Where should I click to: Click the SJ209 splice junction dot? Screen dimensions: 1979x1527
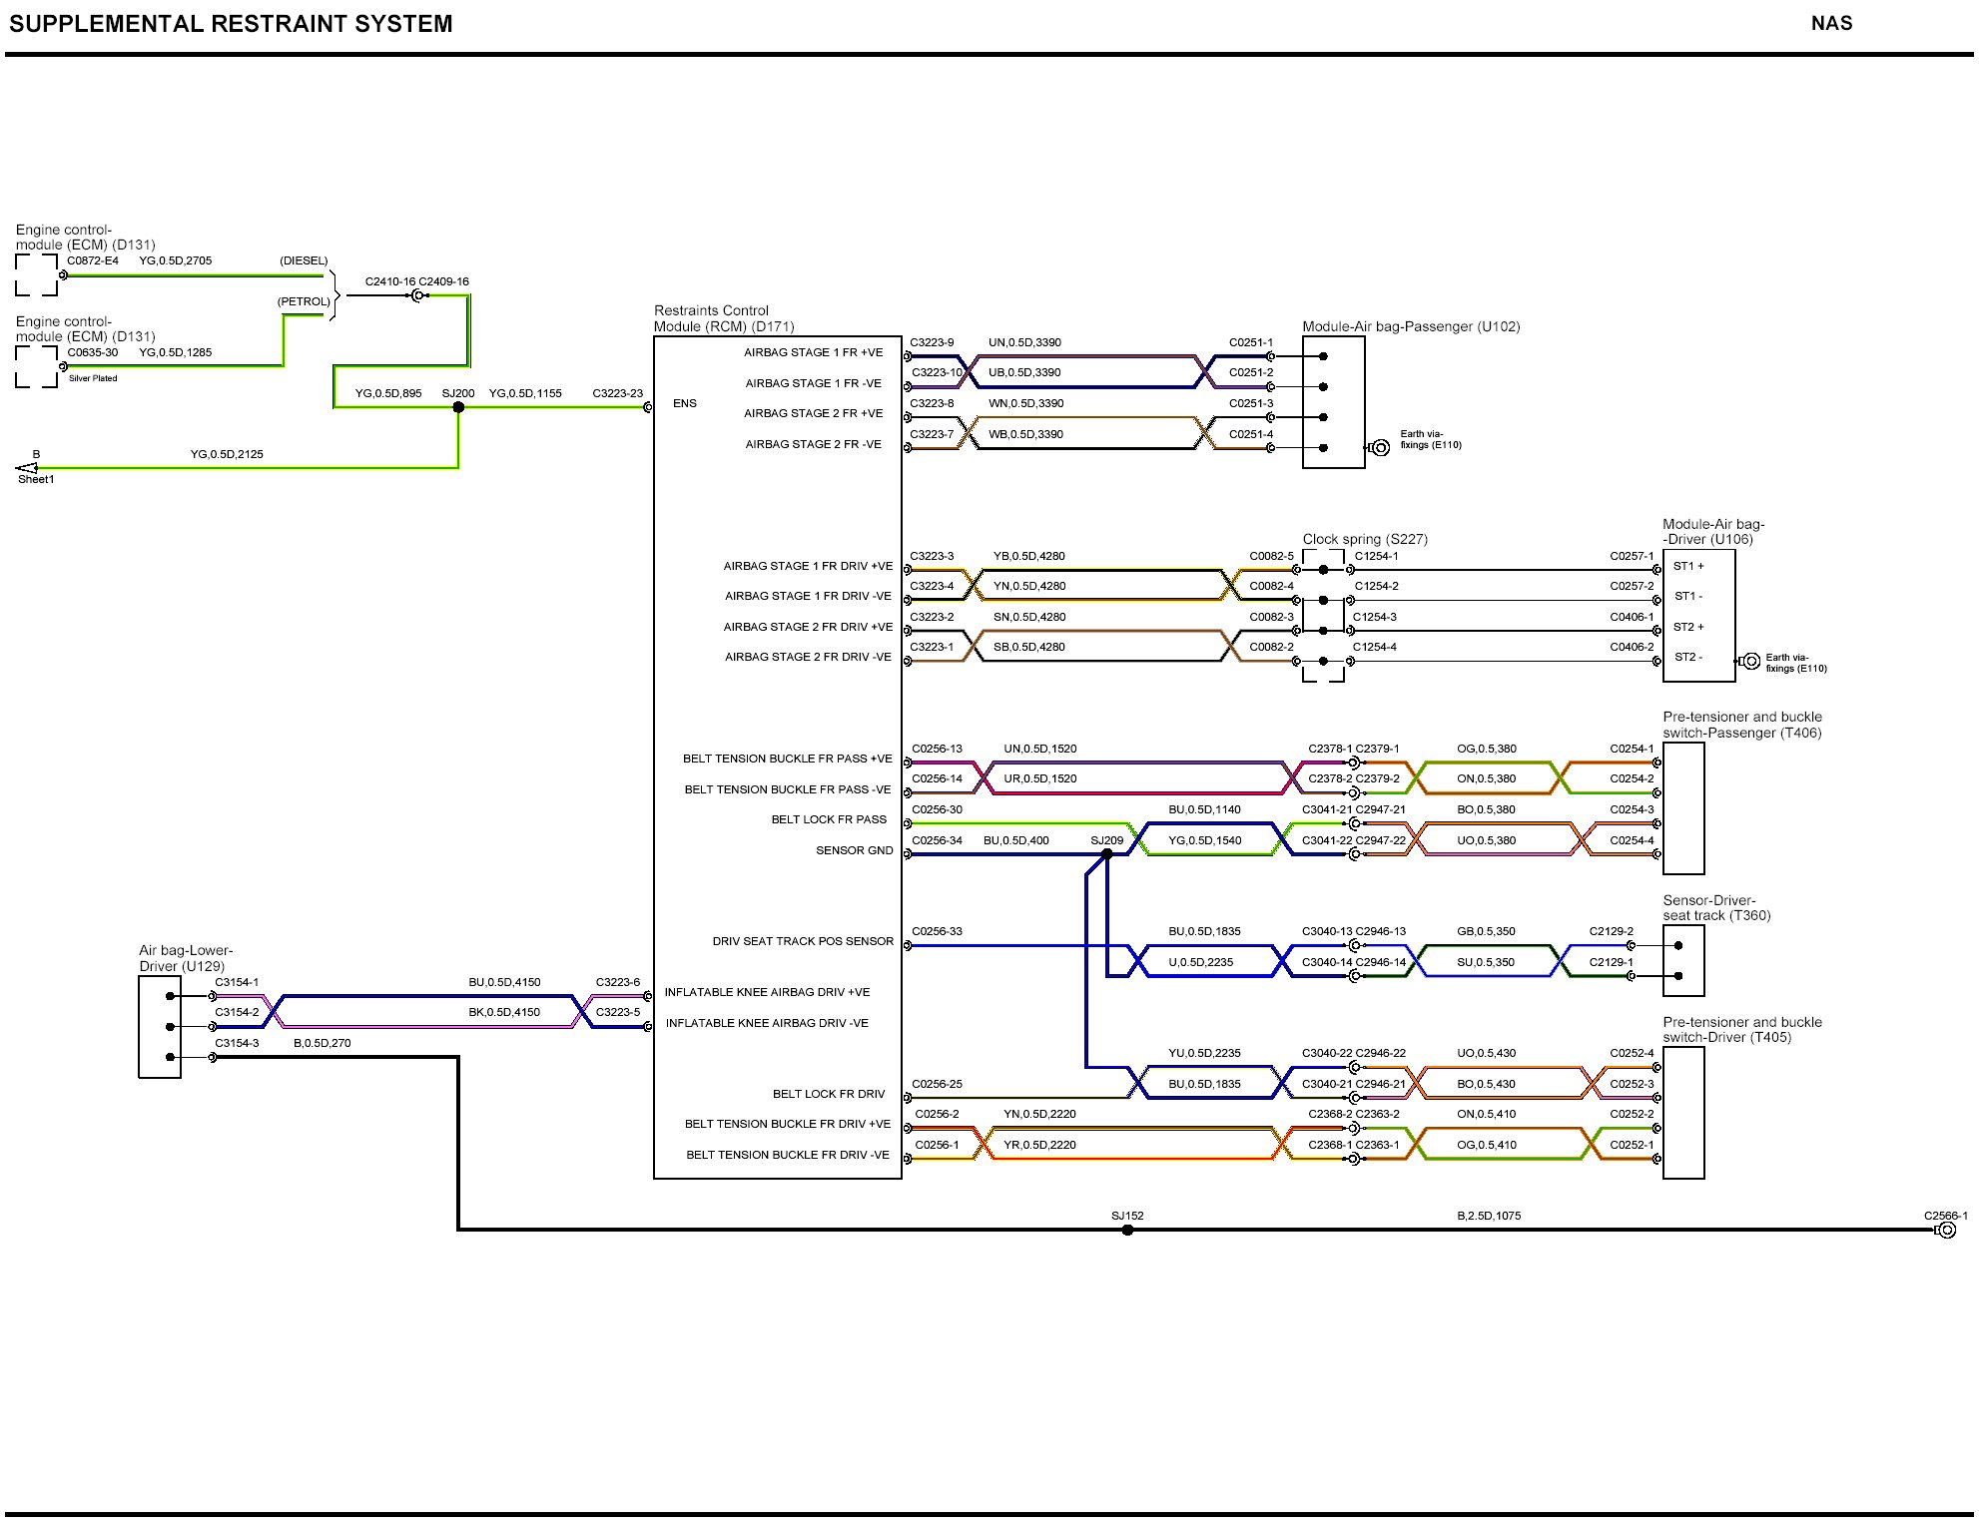[x=1106, y=854]
